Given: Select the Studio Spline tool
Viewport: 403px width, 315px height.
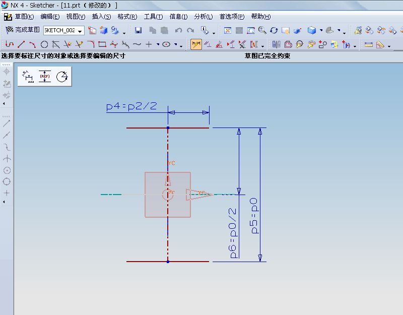Looking at the screenshot, I should (x=114, y=44).
